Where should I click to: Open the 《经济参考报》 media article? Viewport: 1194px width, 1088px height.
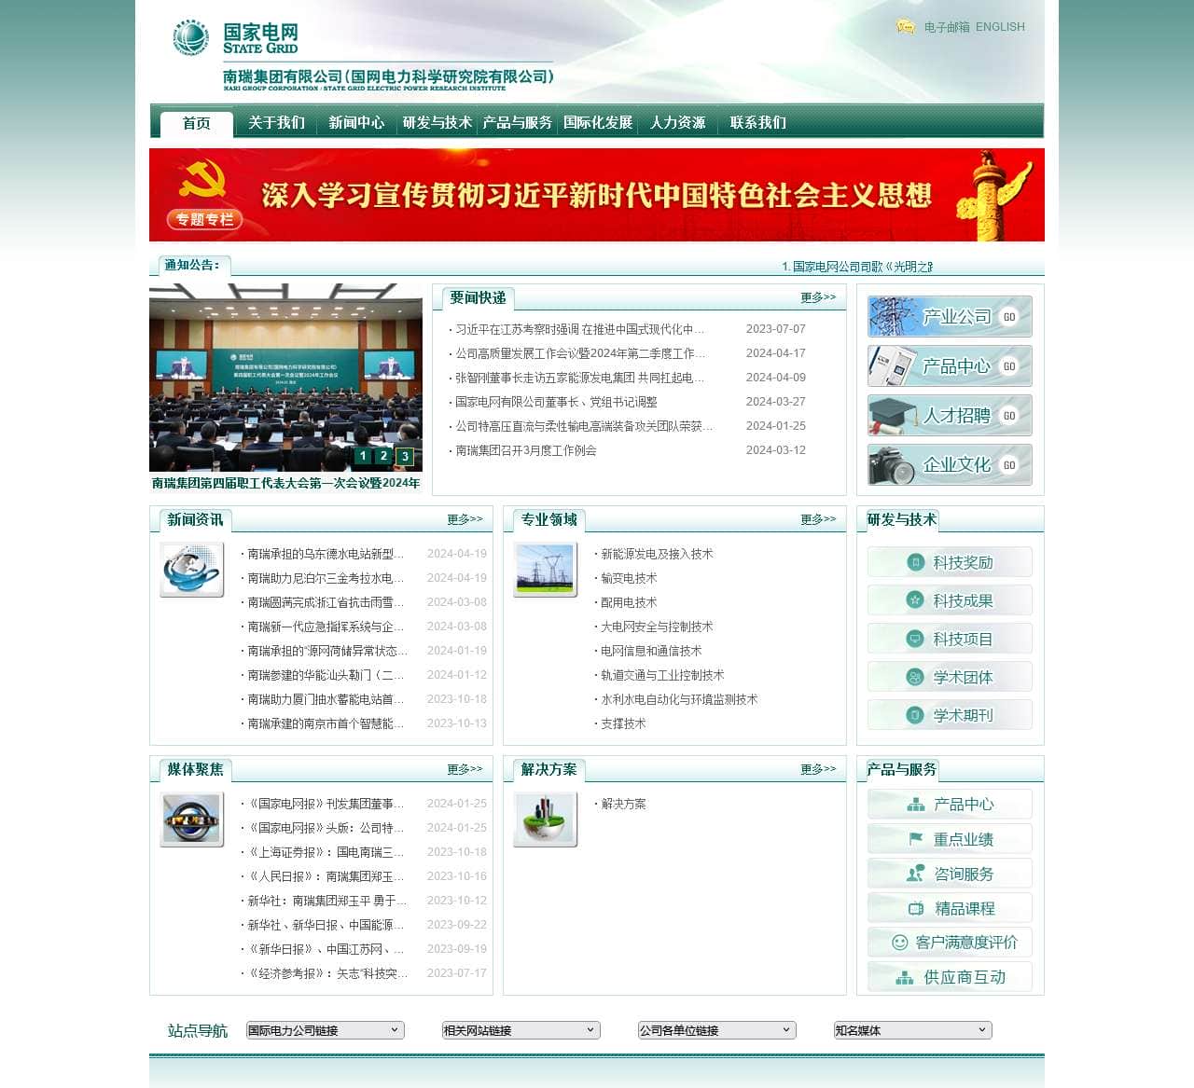point(327,973)
